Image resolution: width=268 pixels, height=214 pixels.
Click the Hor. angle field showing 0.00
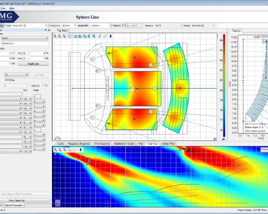(x=40, y=58)
